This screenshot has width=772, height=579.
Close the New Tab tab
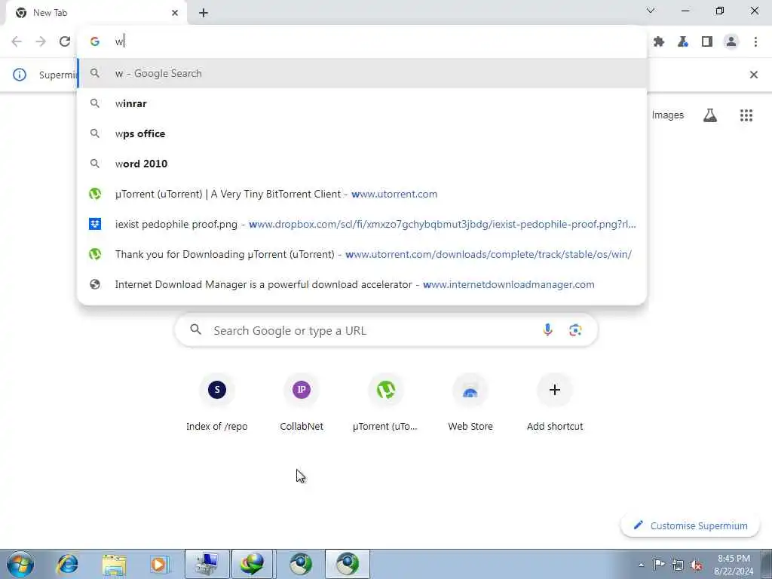(175, 13)
